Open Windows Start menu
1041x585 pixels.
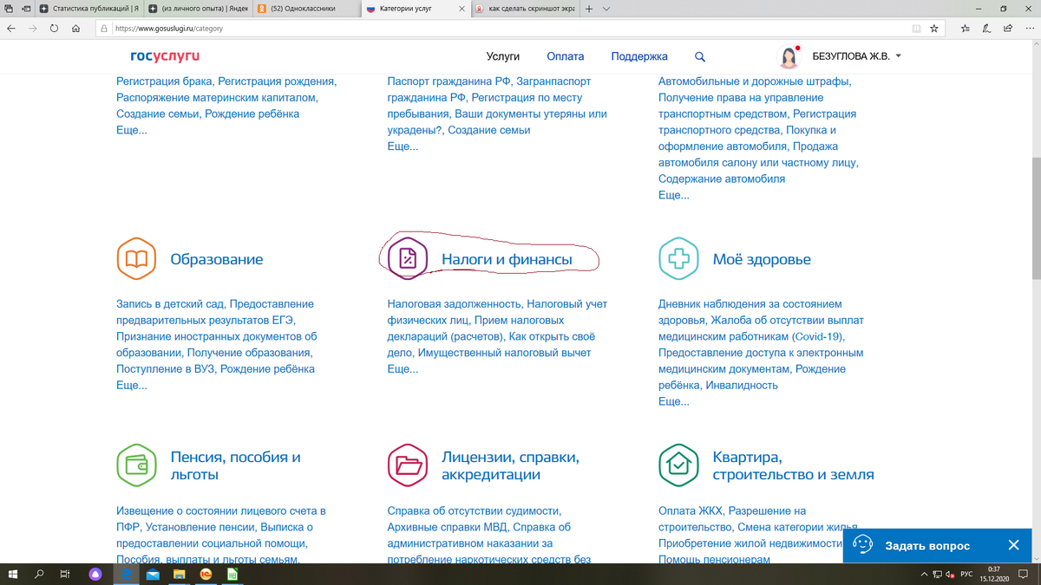pos(13,575)
